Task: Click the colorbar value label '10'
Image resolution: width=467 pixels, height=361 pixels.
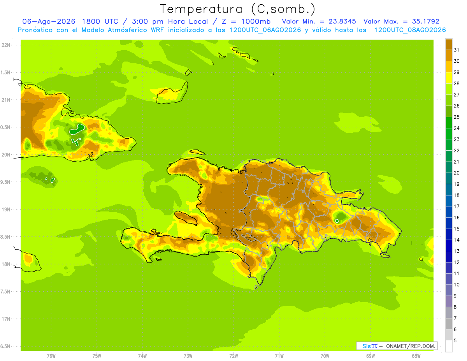Action: click(456, 285)
